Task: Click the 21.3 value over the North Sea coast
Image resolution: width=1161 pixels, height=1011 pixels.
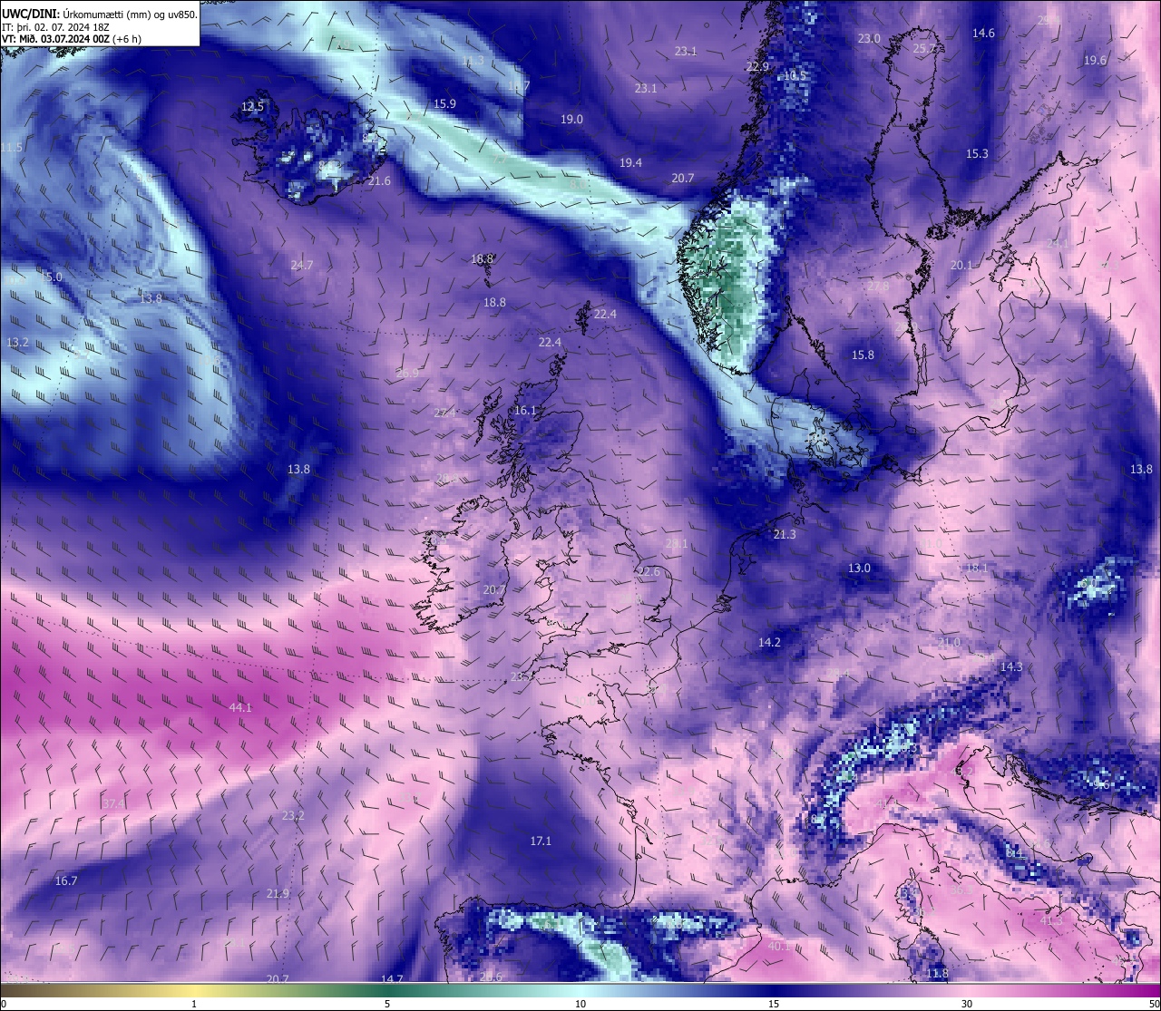Action: click(785, 535)
